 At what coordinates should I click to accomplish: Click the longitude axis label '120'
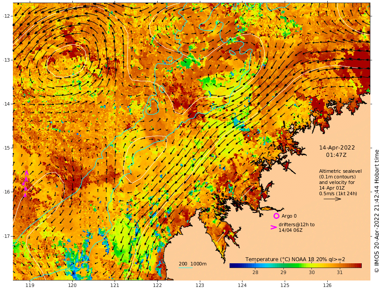(72, 285)
